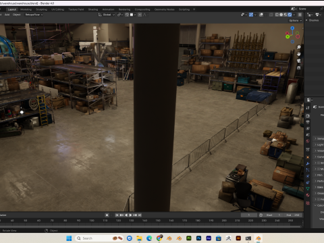This screenshot has width=324, height=243.
Task: Switch to UV Editing workspace tab
Action: (x=57, y=9)
